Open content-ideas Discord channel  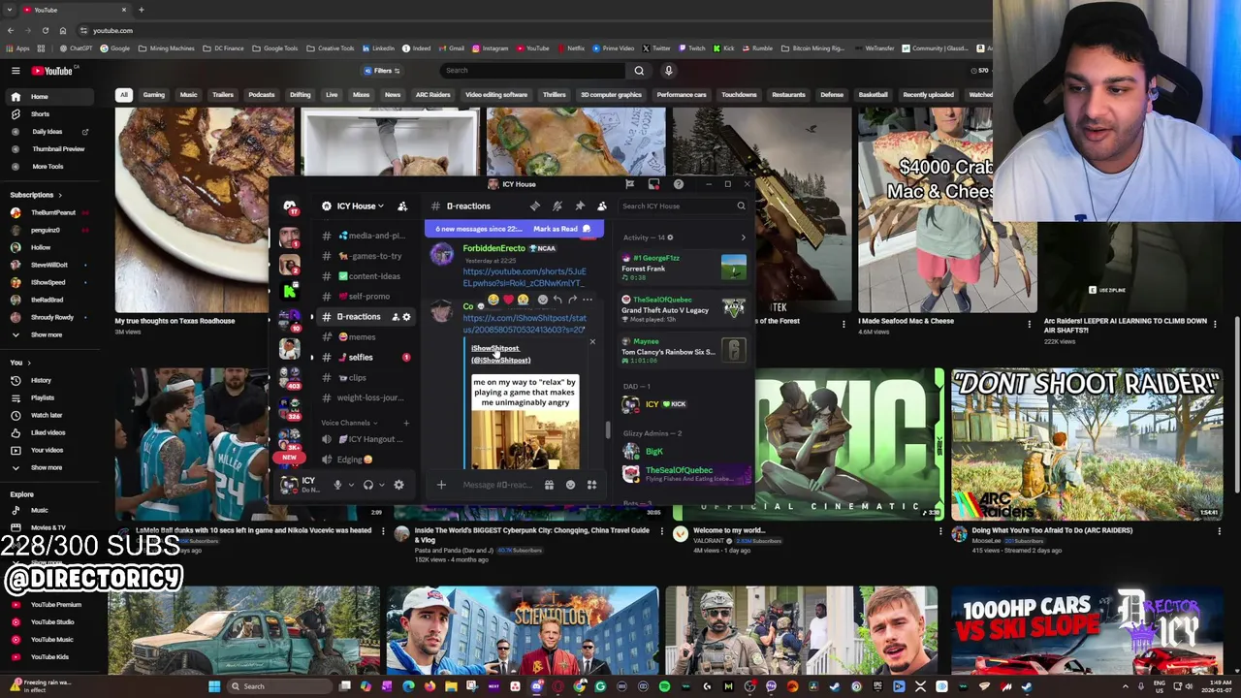tap(365, 276)
